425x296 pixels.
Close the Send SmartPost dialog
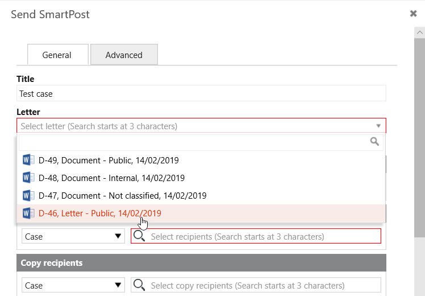[414, 14]
